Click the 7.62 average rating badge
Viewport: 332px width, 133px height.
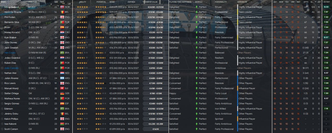pyautogui.click(x=326, y=58)
